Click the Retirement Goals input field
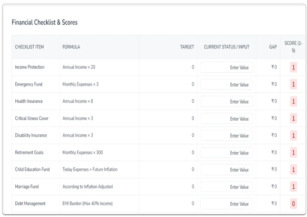Screen dimensions: 307x217 pos(226,153)
